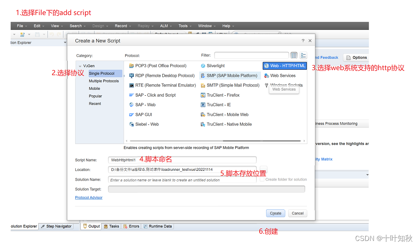Click the protocol list left scroll arrow
This screenshot has height=246, width=419.
coord(126,141)
